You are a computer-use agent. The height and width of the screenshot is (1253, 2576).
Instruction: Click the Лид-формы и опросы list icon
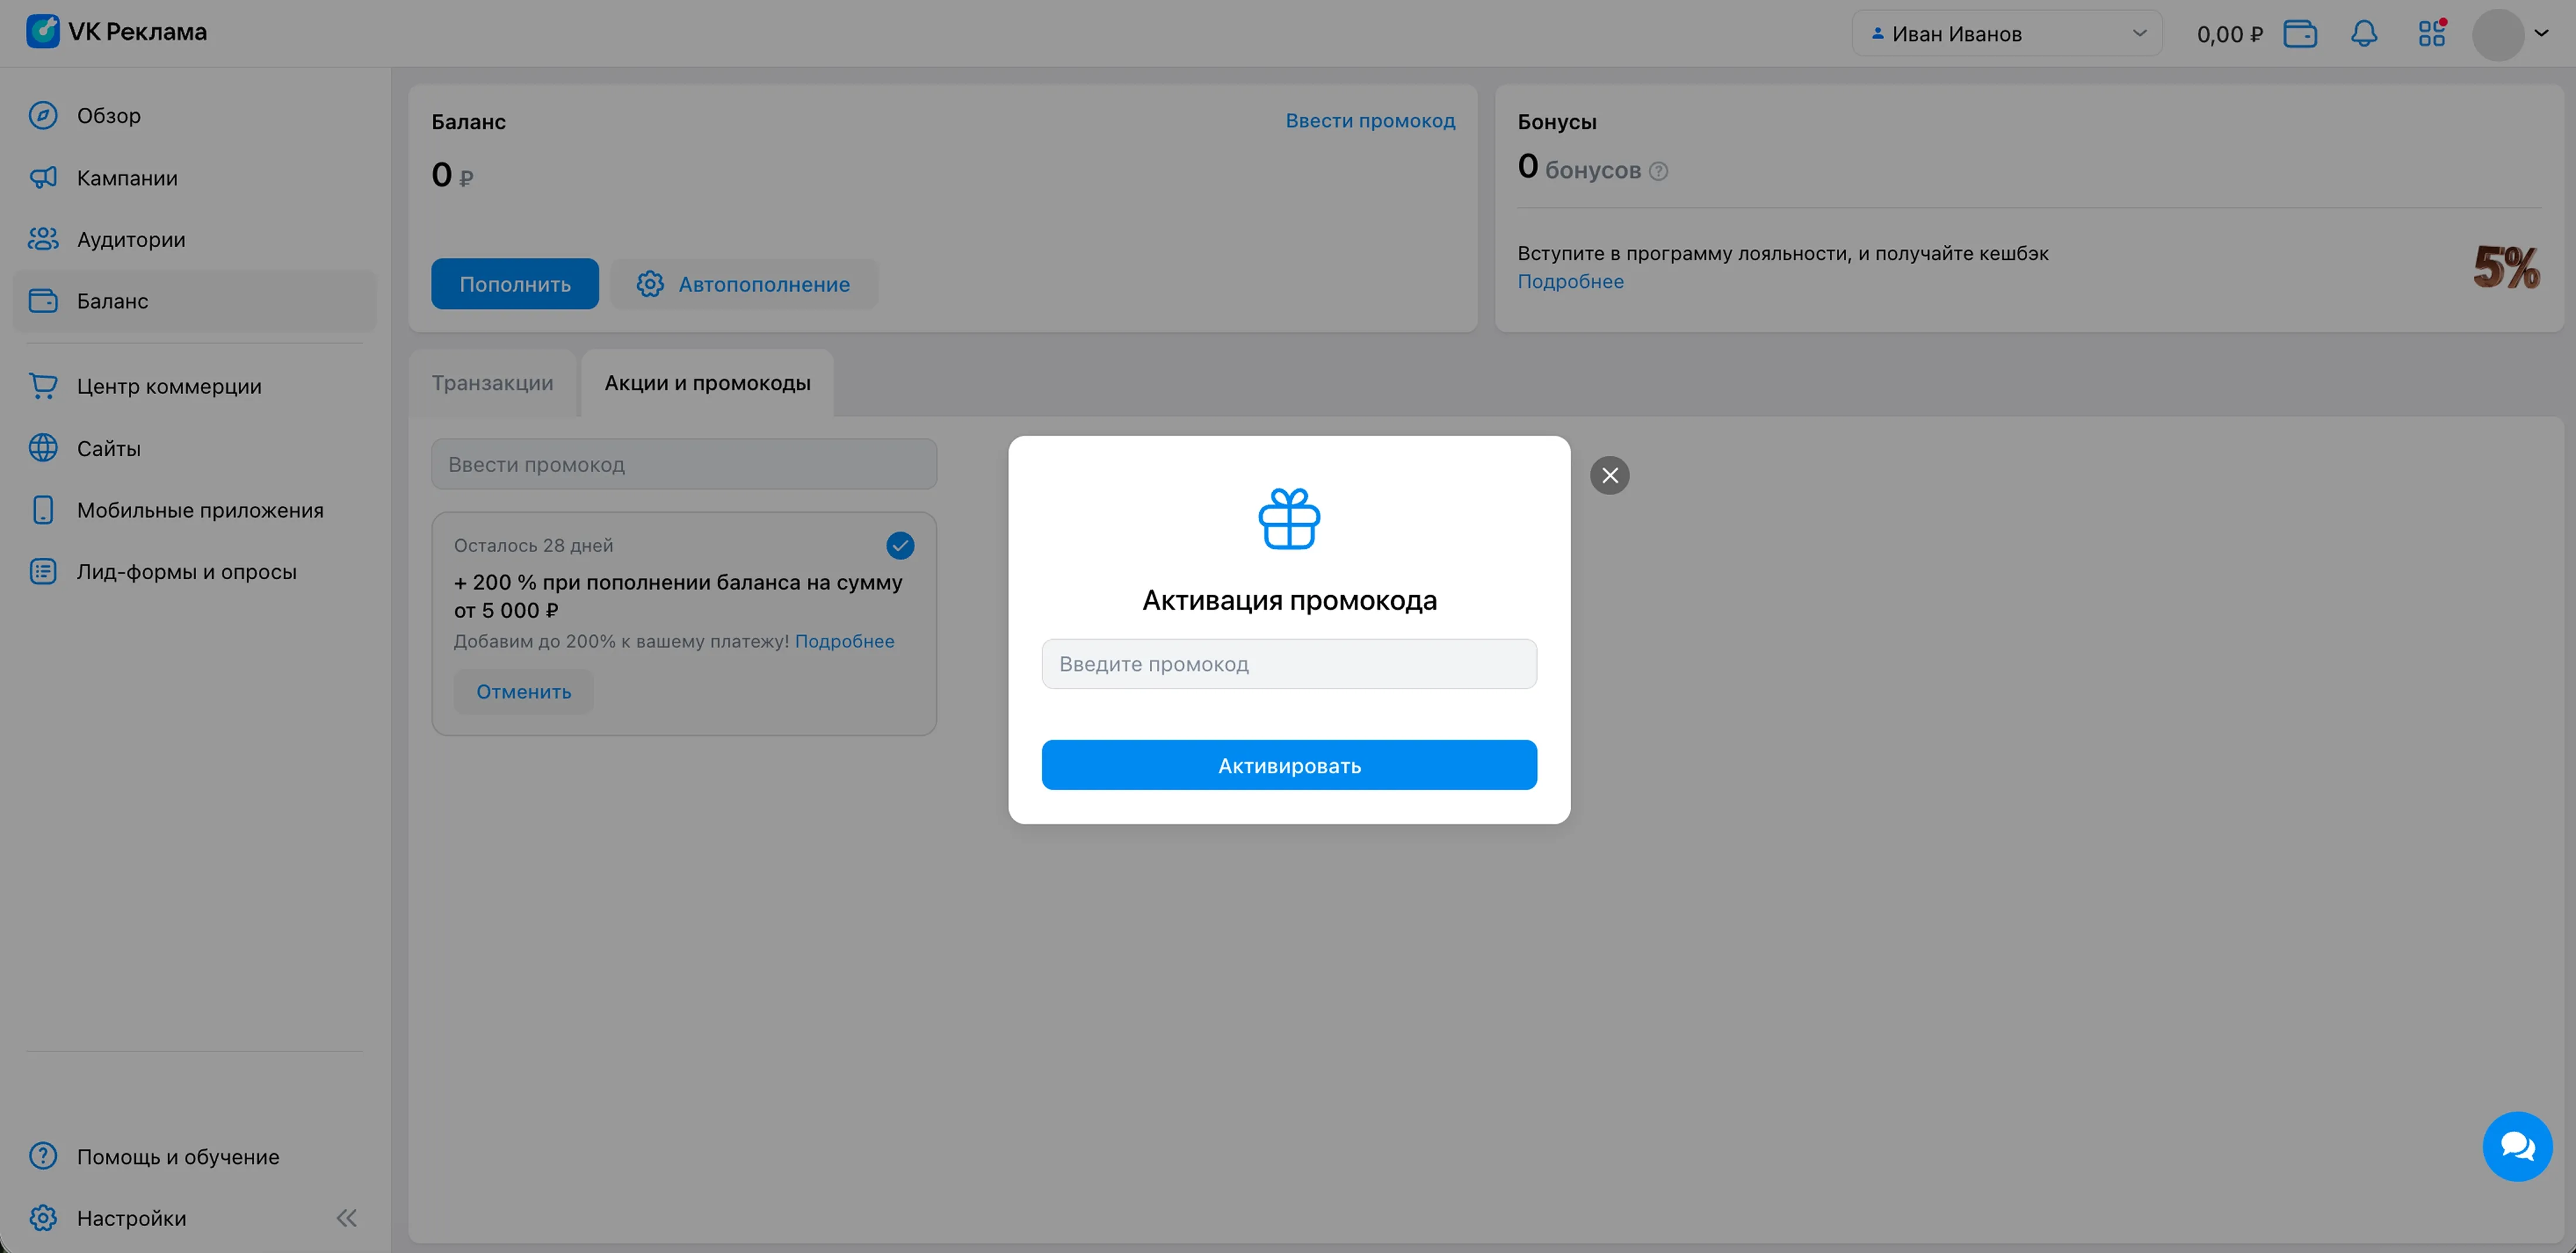43,572
